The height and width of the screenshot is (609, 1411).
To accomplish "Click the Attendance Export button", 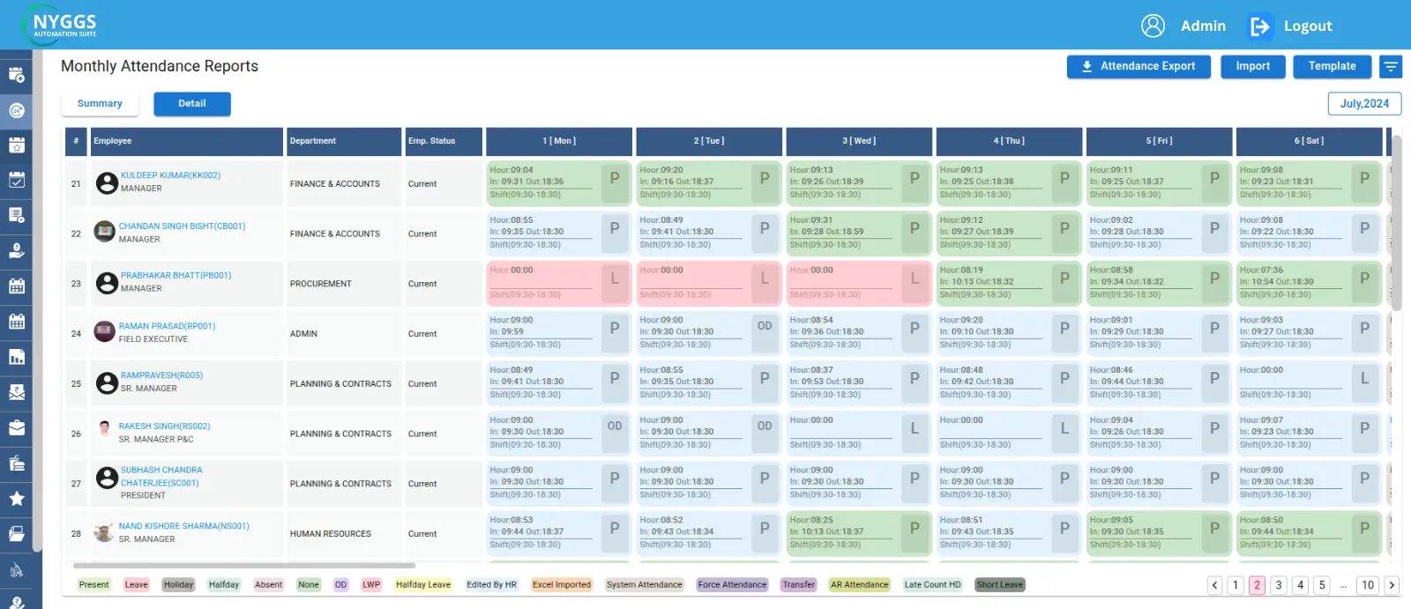I will (x=1139, y=67).
